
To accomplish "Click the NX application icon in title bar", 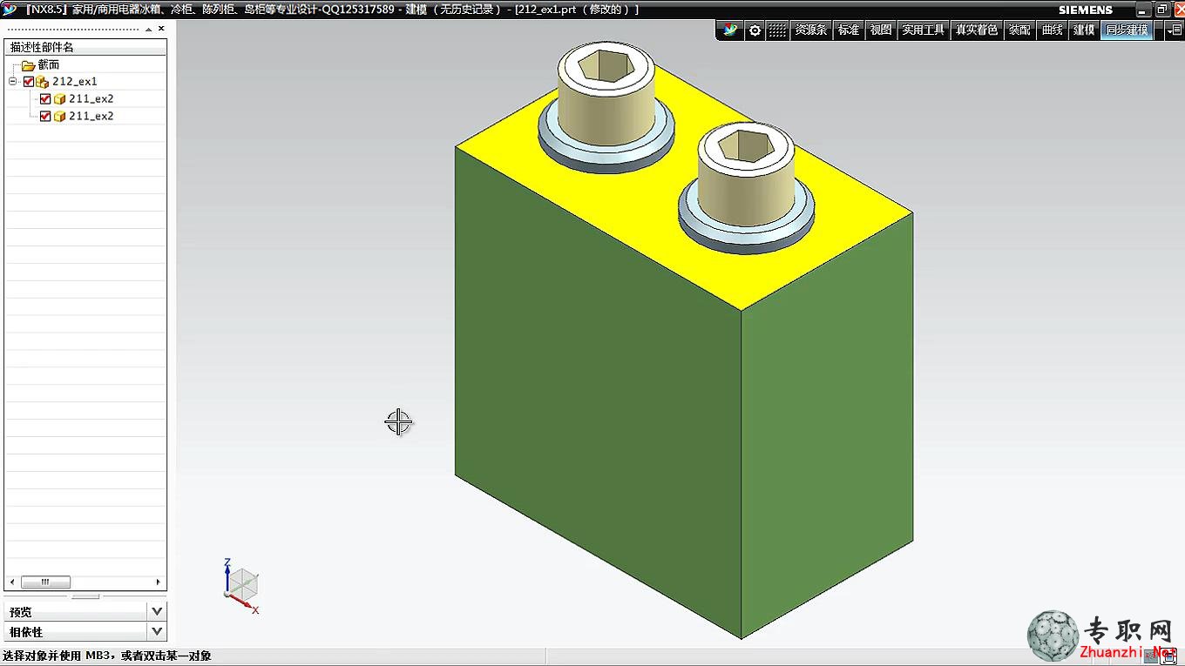I will (x=10, y=9).
